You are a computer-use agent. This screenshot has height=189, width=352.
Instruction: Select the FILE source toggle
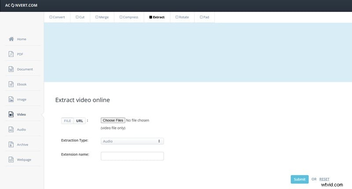click(x=67, y=121)
